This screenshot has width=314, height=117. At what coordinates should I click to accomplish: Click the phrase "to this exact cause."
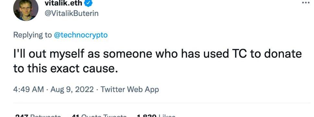65,69
